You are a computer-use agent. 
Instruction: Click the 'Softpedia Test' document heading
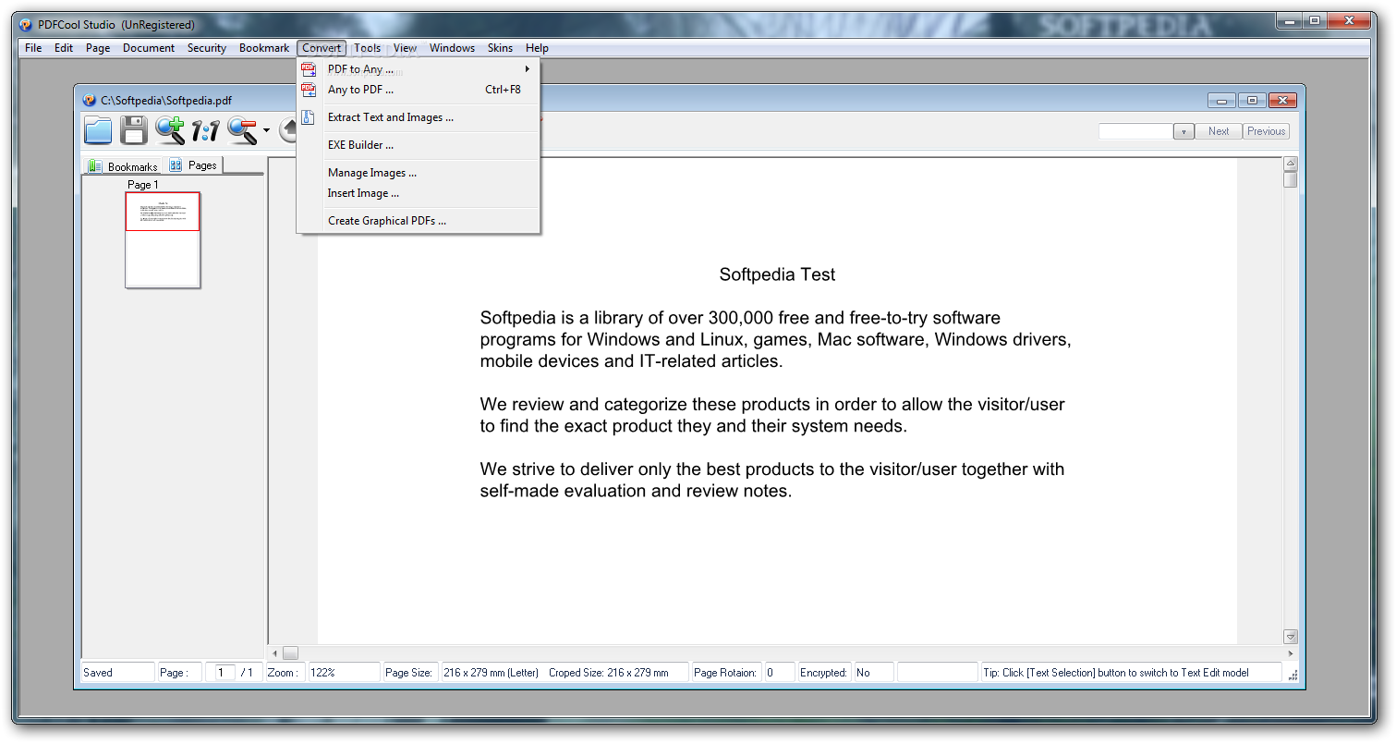[x=777, y=274]
